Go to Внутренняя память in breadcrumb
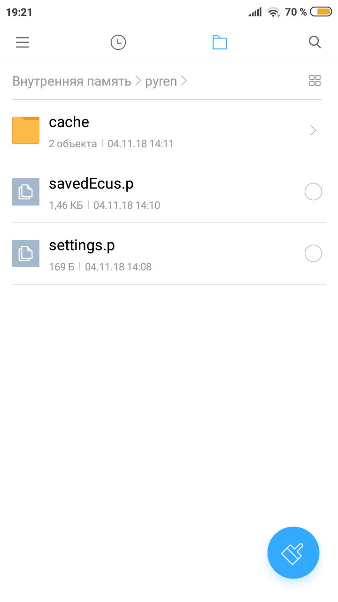 (72, 81)
